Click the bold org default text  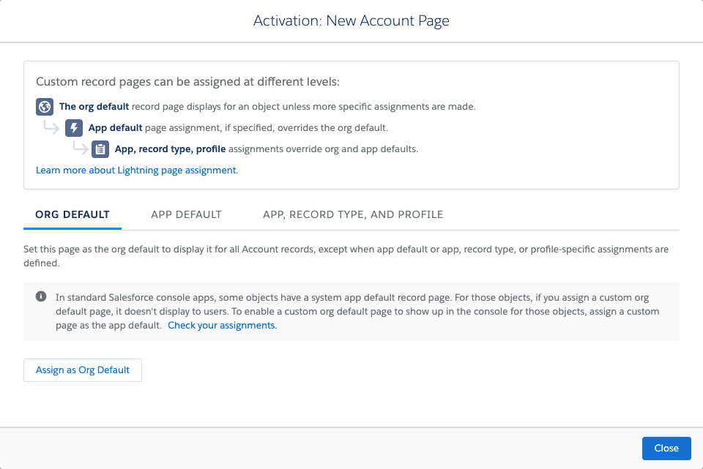(x=94, y=106)
